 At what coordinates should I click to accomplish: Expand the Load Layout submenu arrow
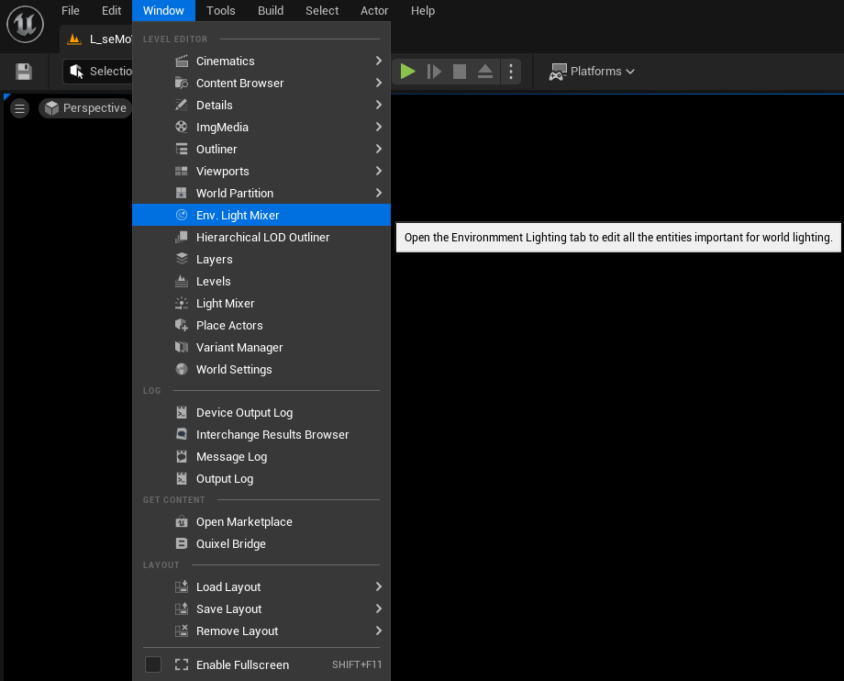tap(378, 586)
